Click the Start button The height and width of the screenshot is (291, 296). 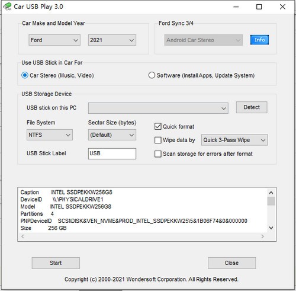coord(56,263)
